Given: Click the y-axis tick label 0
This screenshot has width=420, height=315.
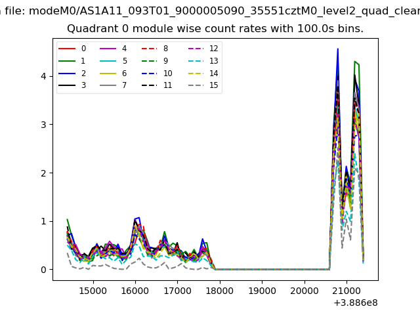Looking at the screenshot, I should click(44, 270).
